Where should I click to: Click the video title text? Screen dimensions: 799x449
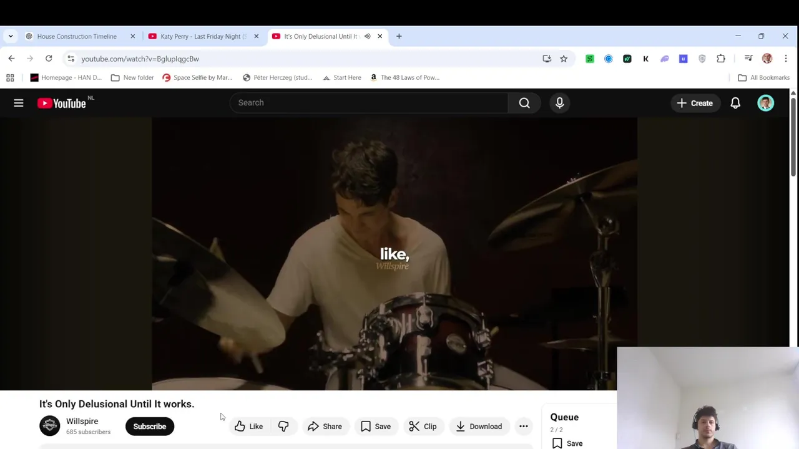(117, 404)
